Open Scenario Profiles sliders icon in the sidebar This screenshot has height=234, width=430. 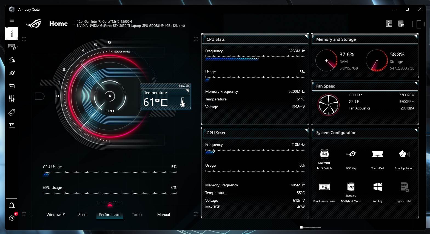click(12, 99)
